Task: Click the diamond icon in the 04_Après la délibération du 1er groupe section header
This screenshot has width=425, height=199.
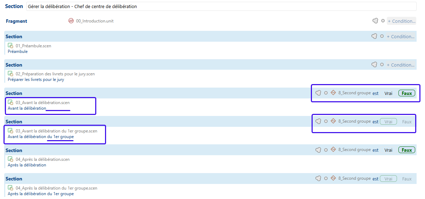Action: click(333, 178)
